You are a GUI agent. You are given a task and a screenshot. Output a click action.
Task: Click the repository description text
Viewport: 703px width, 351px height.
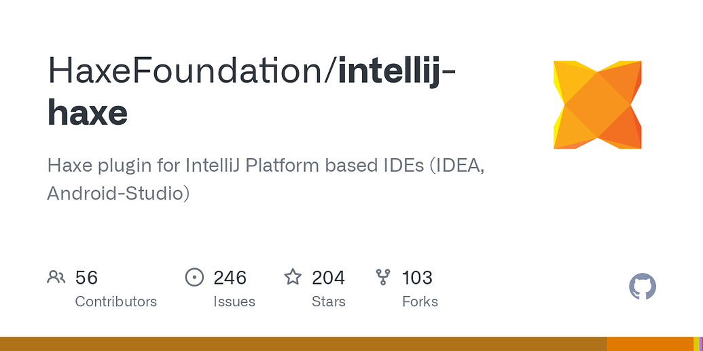coord(266,179)
